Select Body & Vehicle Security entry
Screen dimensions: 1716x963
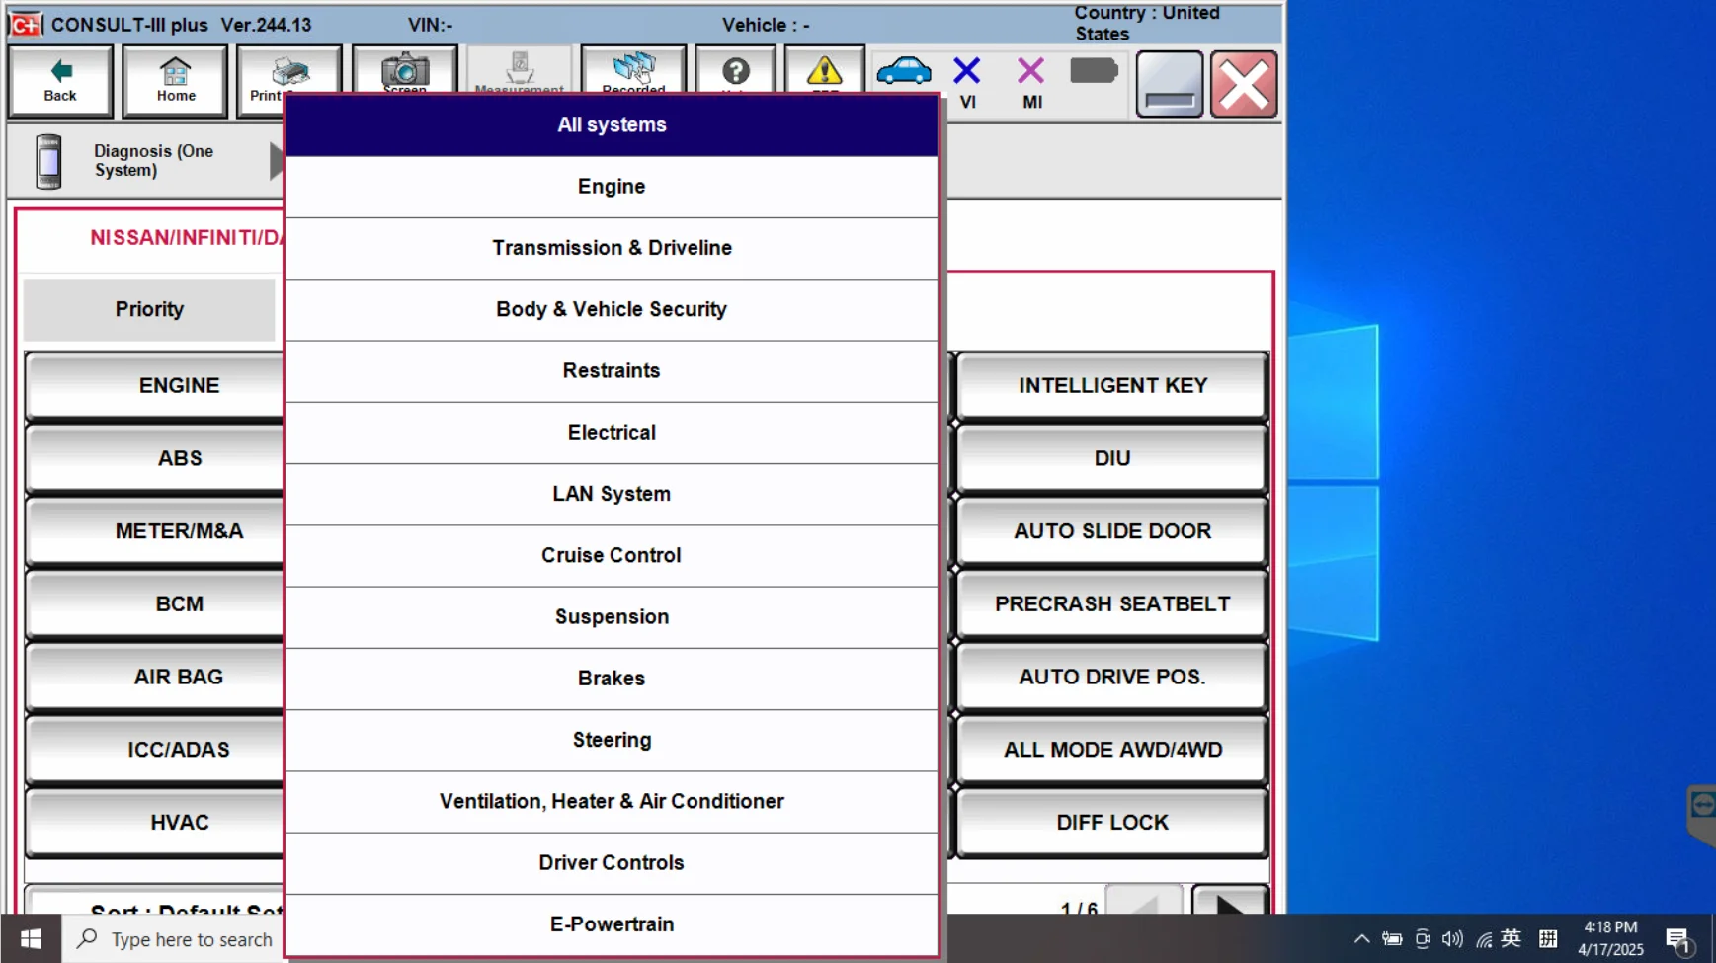click(x=612, y=309)
